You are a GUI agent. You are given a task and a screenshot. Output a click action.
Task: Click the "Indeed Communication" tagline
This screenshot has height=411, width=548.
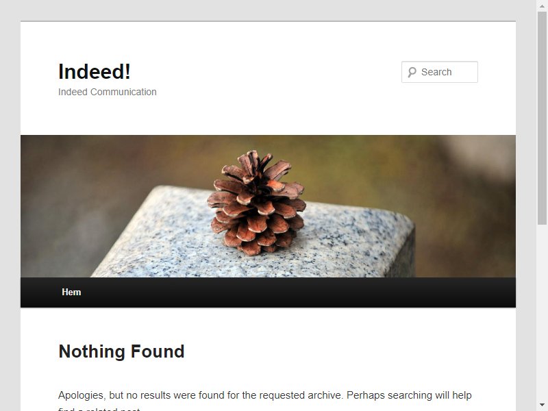point(108,92)
